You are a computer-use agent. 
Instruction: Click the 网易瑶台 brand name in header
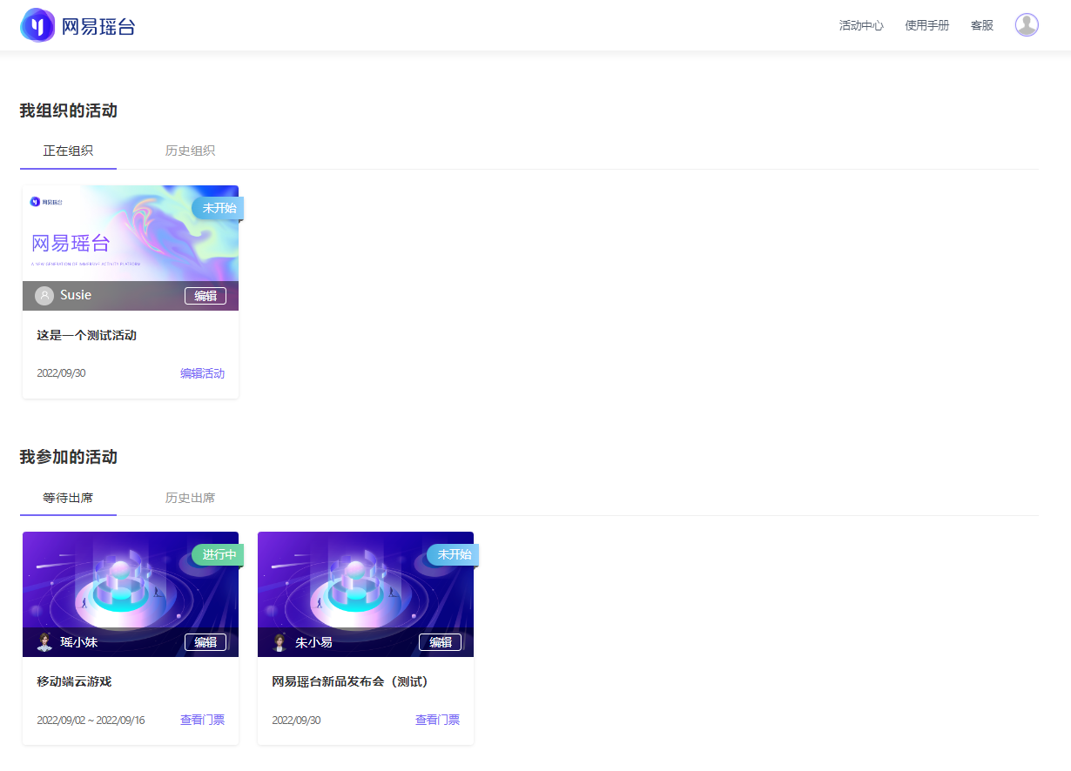[x=98, y=26]
